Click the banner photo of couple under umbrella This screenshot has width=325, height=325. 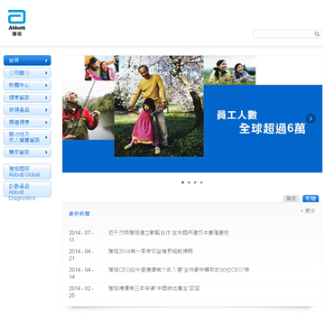[99, 68]
